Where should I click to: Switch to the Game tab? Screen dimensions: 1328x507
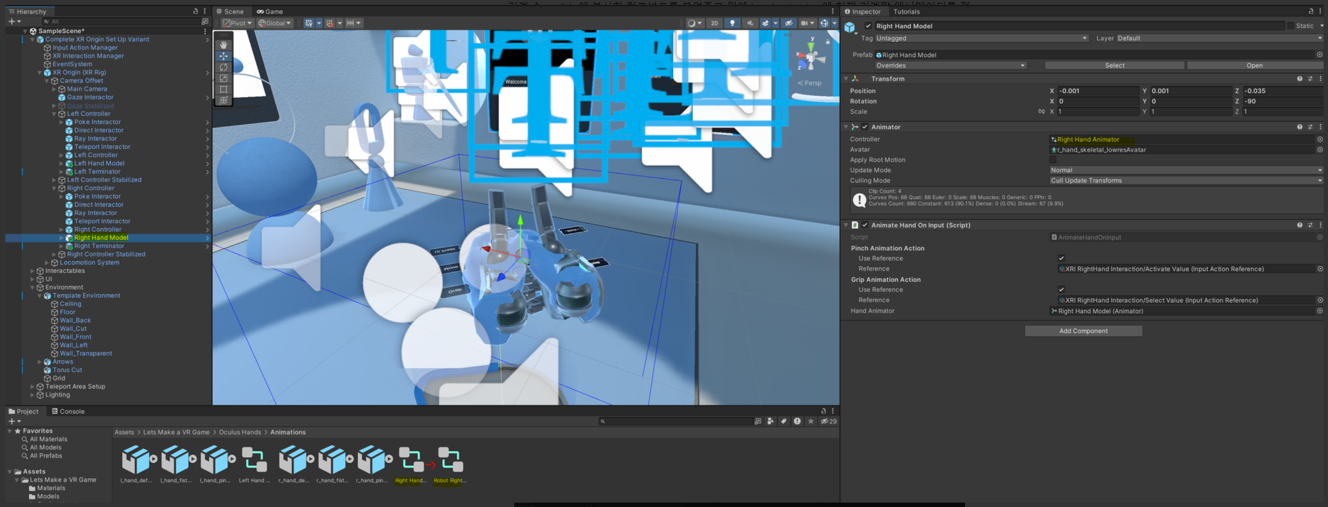(x=270, y=11)
